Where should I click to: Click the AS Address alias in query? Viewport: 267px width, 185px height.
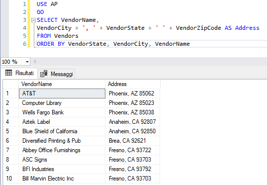242,28
